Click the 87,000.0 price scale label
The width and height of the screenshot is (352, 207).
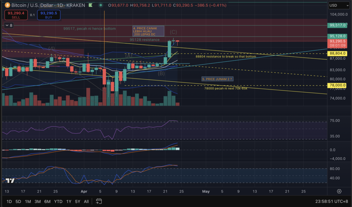click(338, 58)
